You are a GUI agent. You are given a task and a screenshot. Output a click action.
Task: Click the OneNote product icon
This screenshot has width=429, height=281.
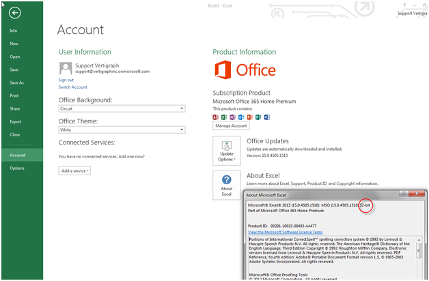[x=232, y=117]
